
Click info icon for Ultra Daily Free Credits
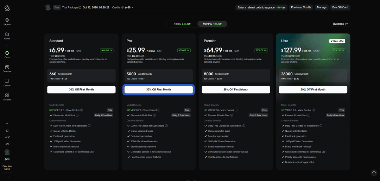321,126
